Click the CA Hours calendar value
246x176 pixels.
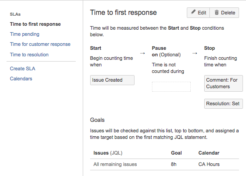[209, 164]
